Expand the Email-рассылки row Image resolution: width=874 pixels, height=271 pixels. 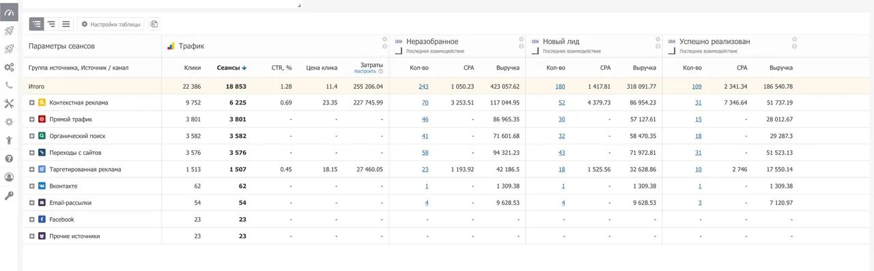pyautogui.click(x=31, y=203)
